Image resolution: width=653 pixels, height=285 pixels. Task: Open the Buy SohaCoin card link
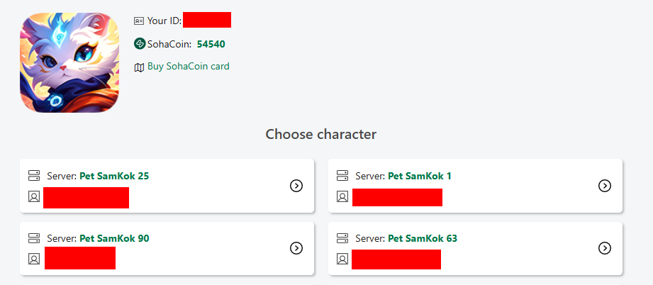188,67
